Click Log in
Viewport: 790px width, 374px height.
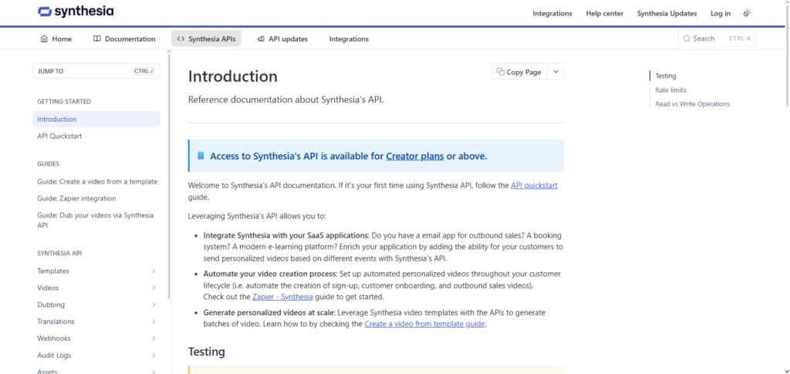[x=721, y=14]
